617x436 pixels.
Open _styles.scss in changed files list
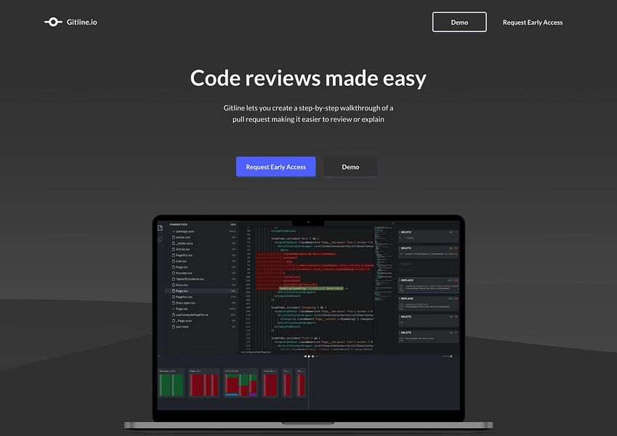pyautogui.click(x=184, y=243)
